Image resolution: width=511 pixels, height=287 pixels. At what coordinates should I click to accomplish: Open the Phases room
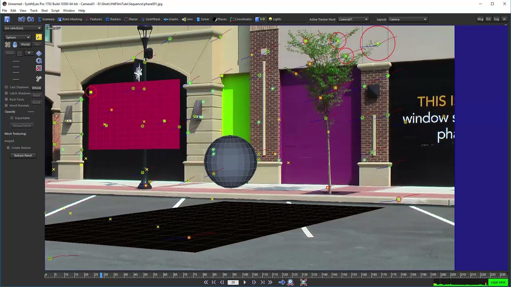[220, 19]
